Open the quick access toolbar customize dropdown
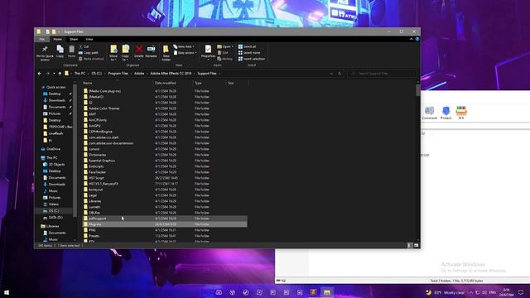530x298 pixels. pos(59,31)
